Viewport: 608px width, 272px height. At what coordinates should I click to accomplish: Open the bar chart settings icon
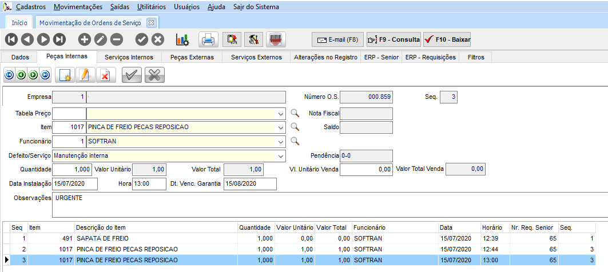point(182,39)
